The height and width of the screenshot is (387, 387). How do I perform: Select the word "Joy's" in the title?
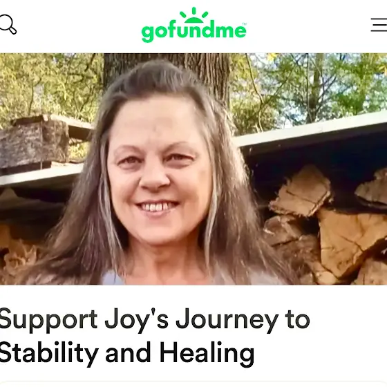coord(137,321)
